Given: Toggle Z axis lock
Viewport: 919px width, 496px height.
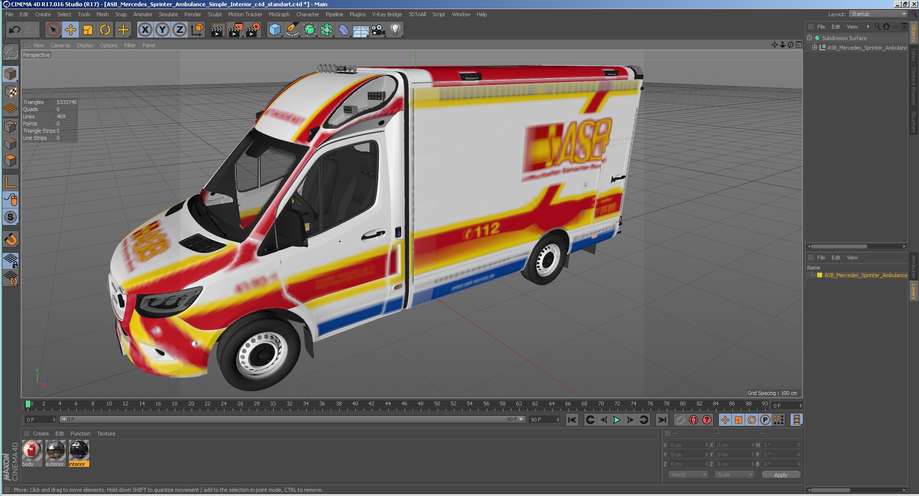Looking at the screenshot, I should click(x=180, y=30).
